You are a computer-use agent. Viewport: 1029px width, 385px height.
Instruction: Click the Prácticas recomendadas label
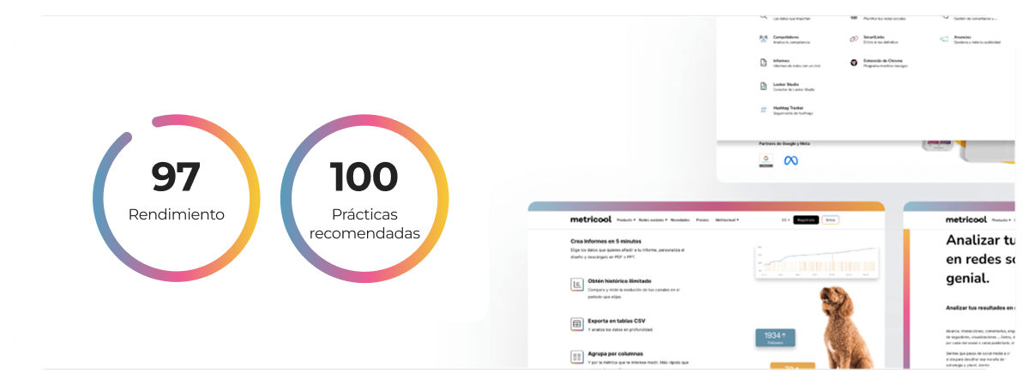pos(364,224)
